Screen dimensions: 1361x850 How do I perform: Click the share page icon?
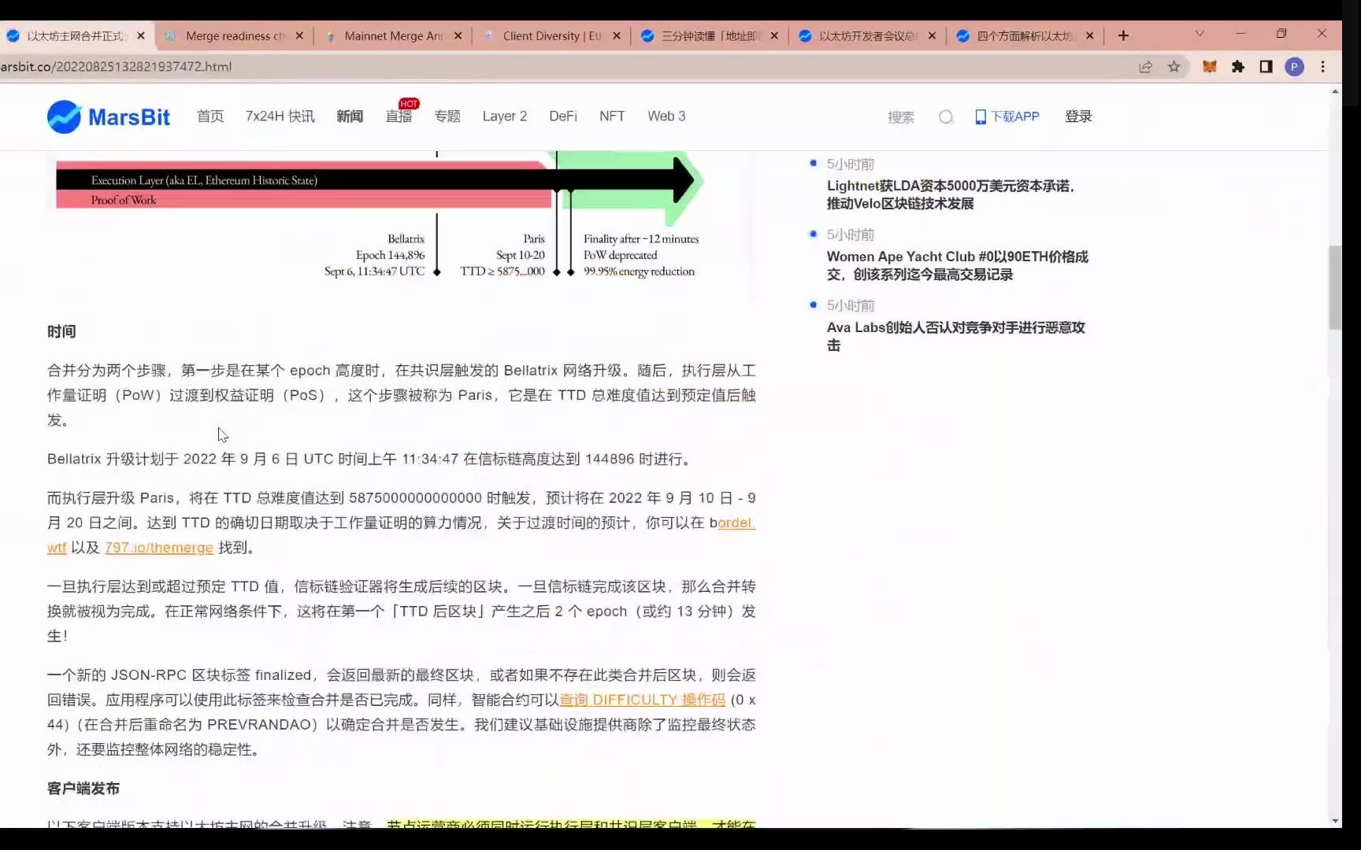[x=1146, y=67]
